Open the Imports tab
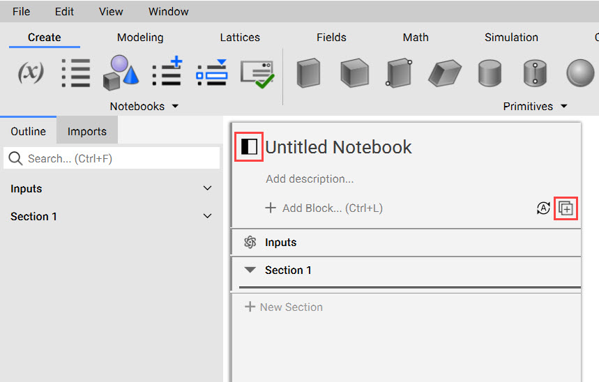This screenshot has height=382, width=599. click(x=87, y=132)
